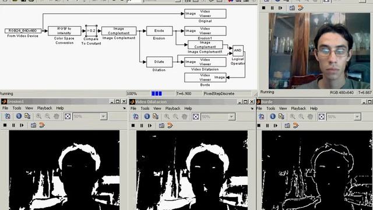Stop playback in Borde window
The width and height of the screenshot is (373, 210).
259,125
